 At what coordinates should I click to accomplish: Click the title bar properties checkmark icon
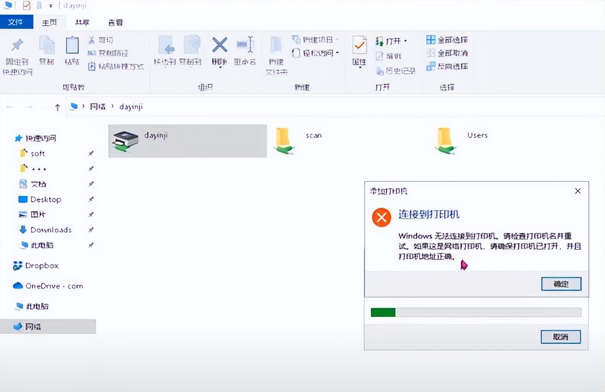tap(26, 7)
